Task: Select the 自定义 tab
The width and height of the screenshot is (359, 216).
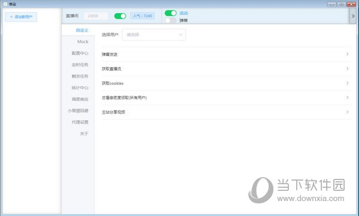Action: [78, 31]
